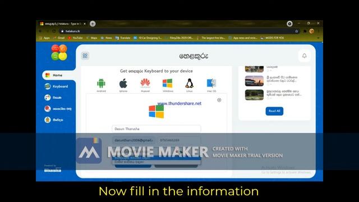Open the Apps bookmark

coord(45,38)
